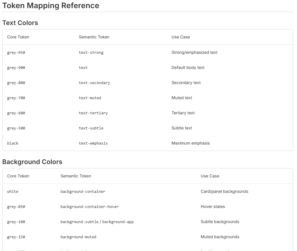Click 'Default body text' use case
This screenshot has width=297, height=251.
coord(188,68)
